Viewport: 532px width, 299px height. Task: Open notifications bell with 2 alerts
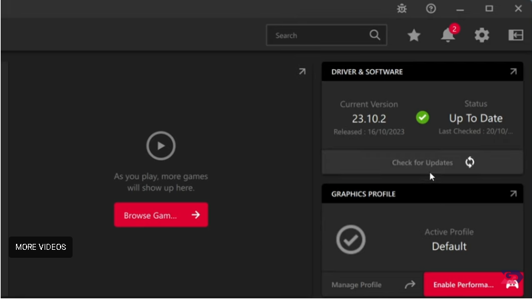coord(448,35)
